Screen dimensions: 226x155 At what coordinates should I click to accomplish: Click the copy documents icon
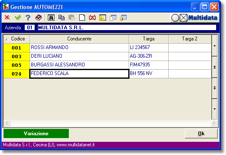coord(61,18)
